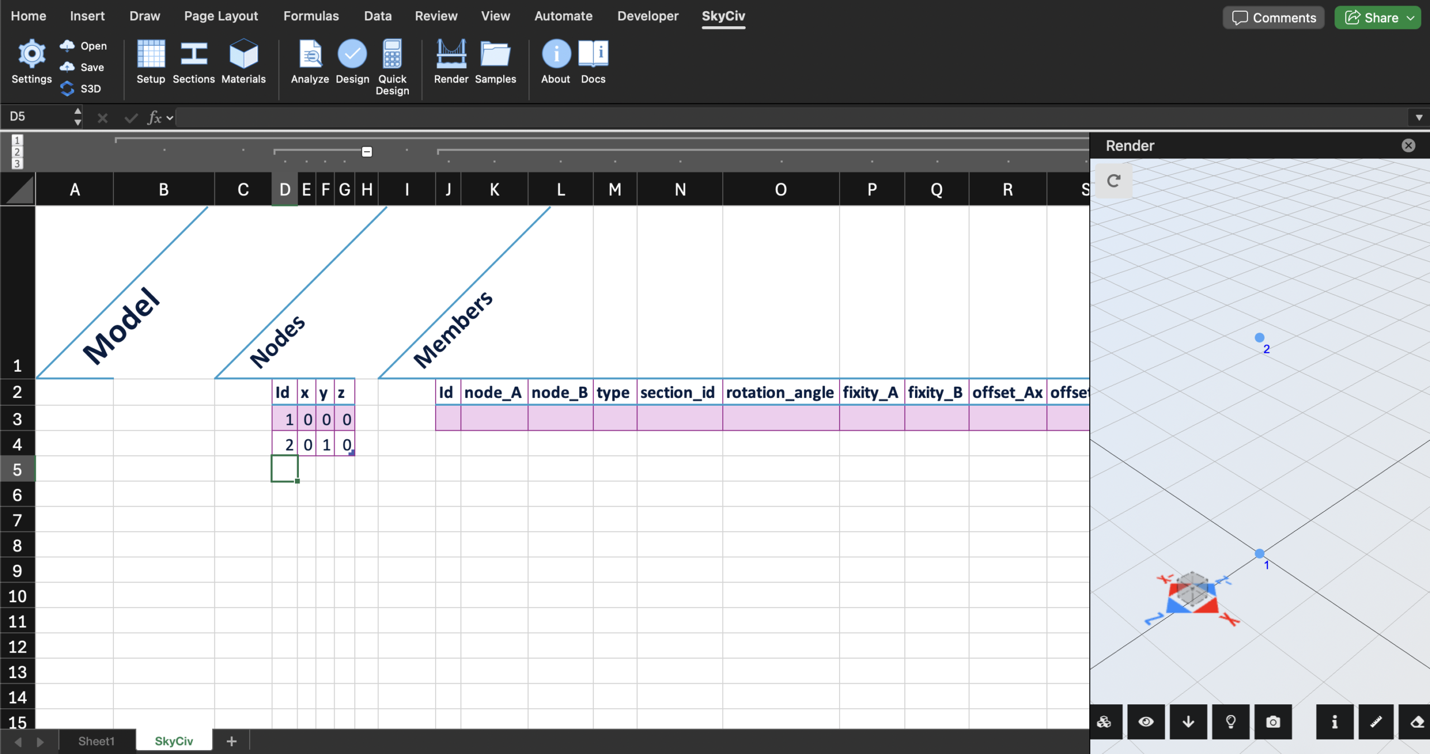Click the Name Box stepper arrows

point(78,117)
